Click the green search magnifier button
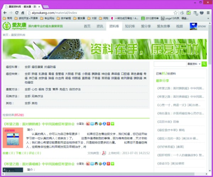The image size is (213, 177). pos(204,64)
